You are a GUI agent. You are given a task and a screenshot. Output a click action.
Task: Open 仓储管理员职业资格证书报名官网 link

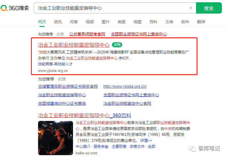pyautogui.click(x=68, y=86)
